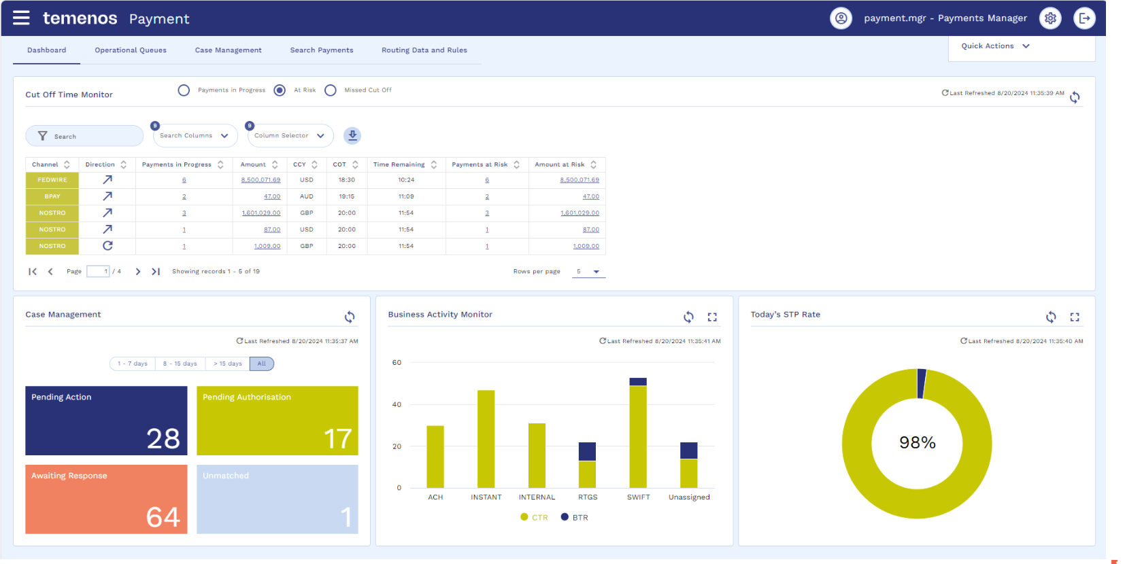Open Operational Queues tab
This screenshot has width=1125, height=564.
(x=131, y=50)
